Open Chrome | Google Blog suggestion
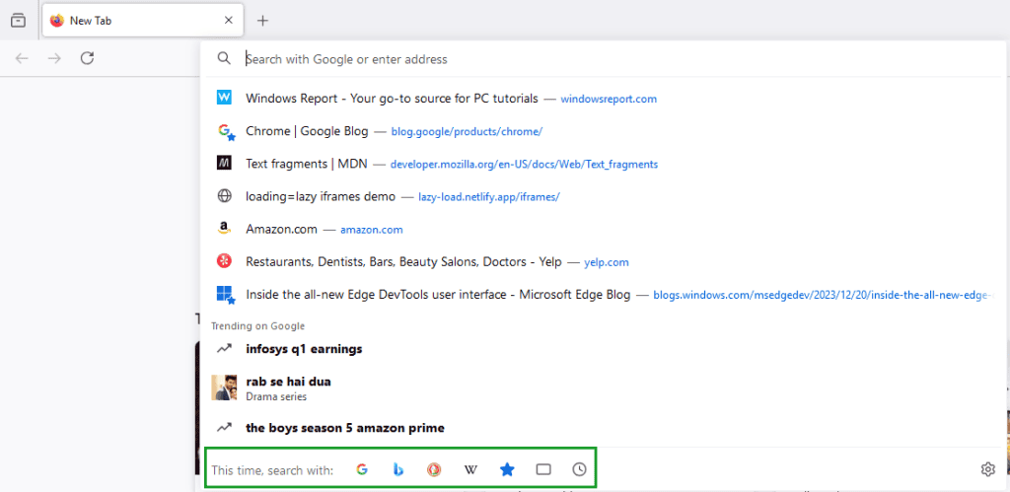Viewport: 1010px width, 492px height. point(603,131)
